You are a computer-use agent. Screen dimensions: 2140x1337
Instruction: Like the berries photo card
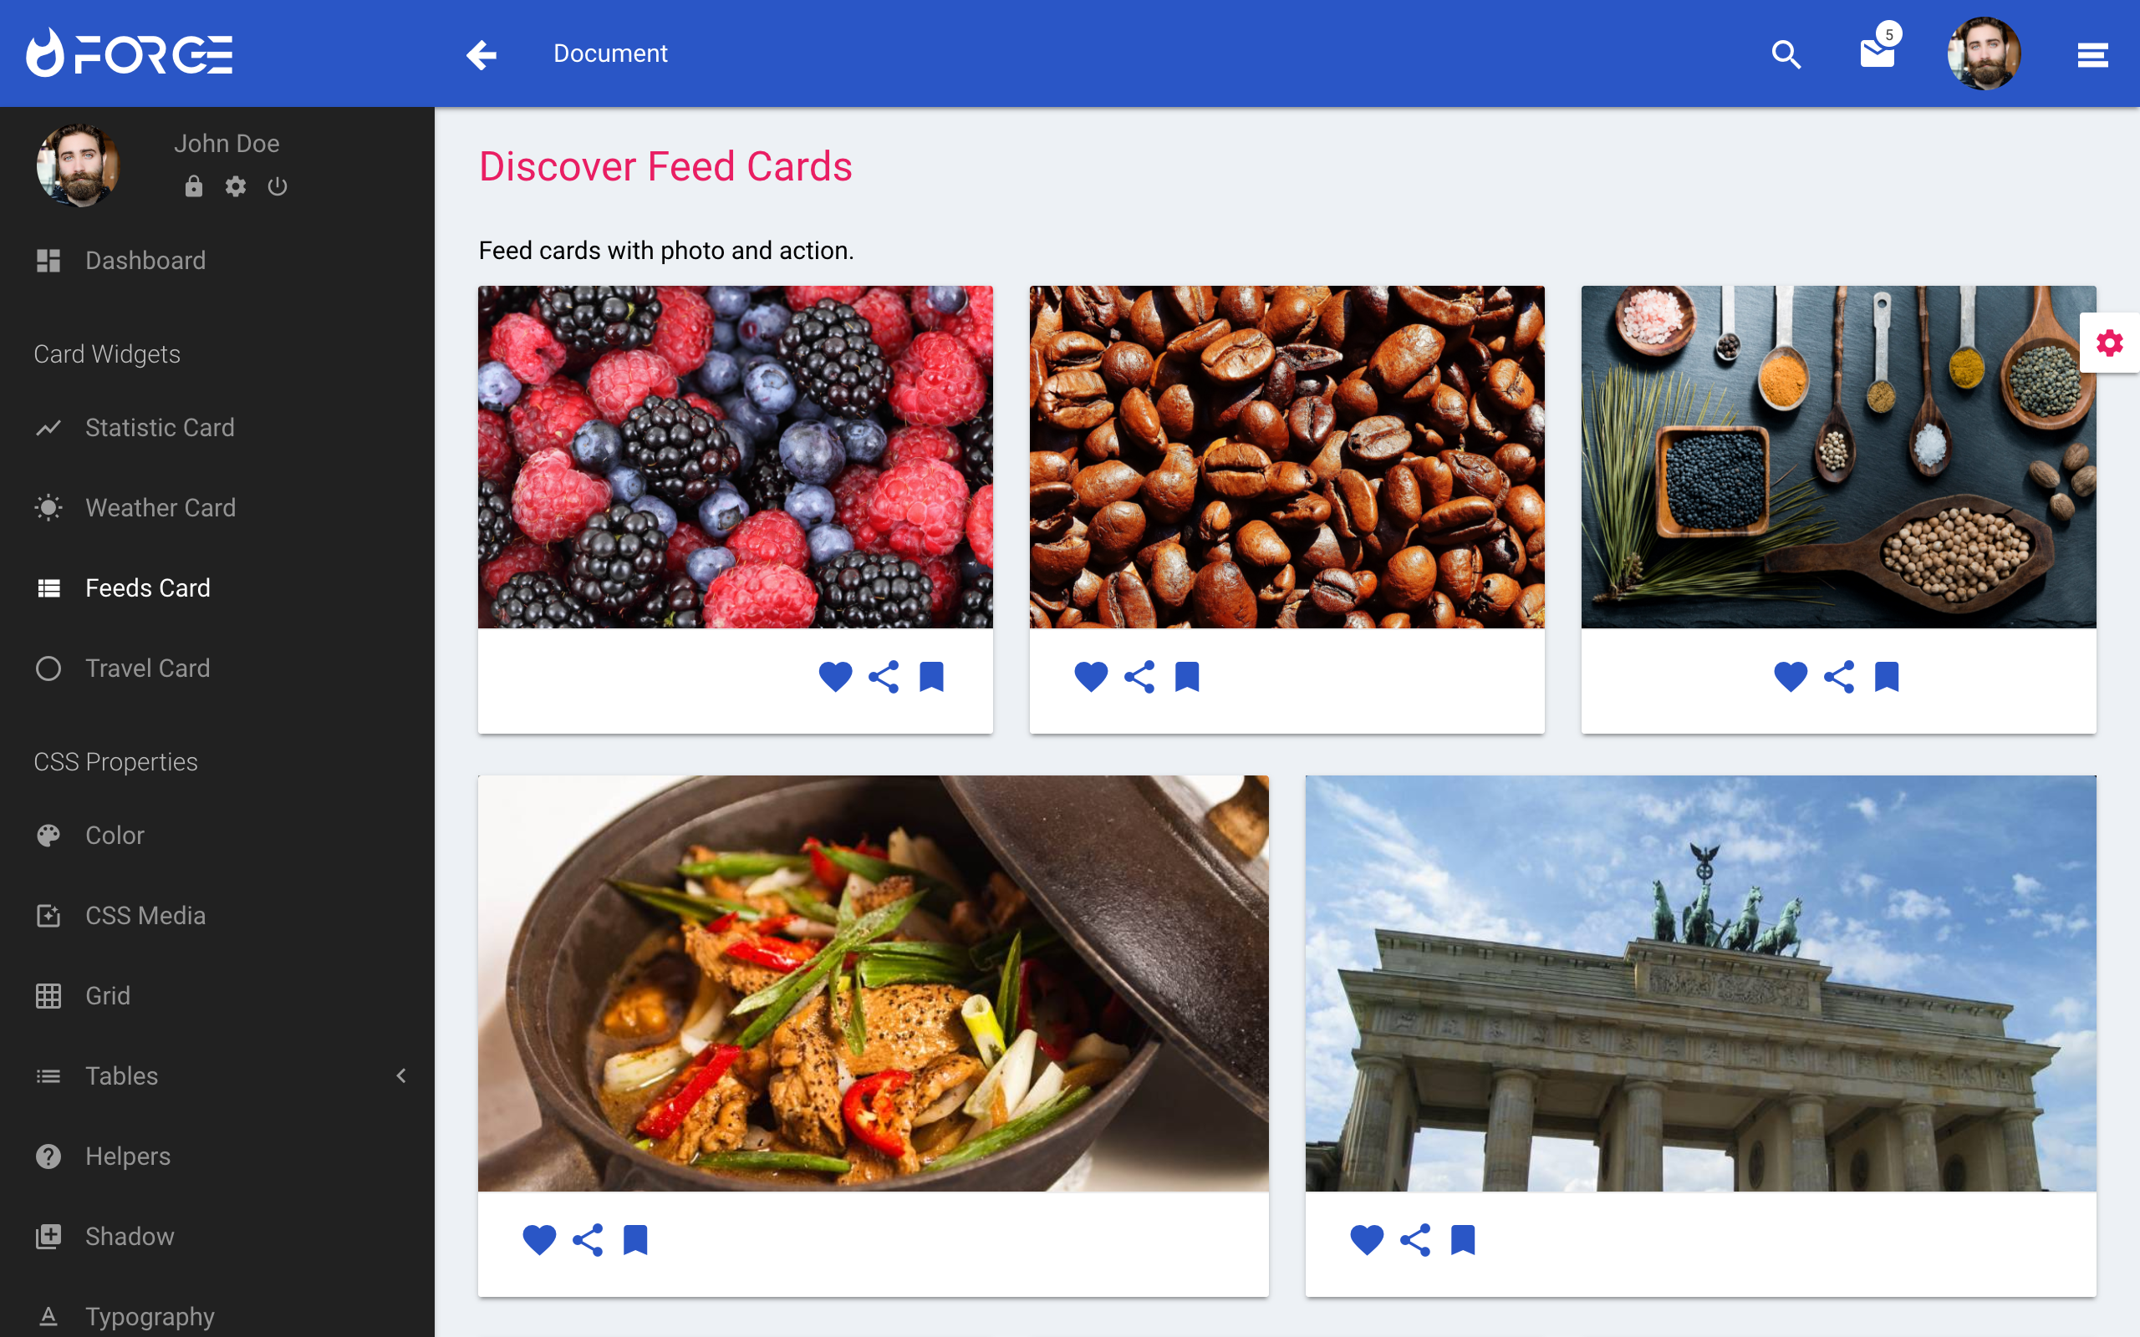point(835,677)
